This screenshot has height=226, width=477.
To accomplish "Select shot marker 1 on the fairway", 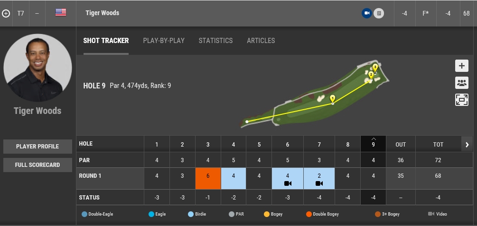I will [332, 98].
